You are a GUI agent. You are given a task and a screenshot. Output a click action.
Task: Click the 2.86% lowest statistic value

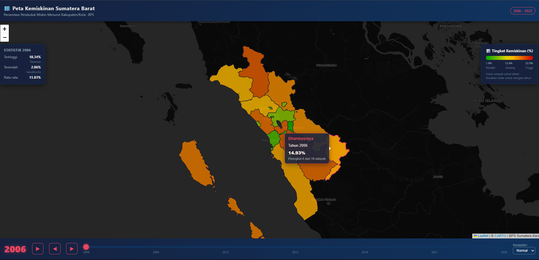36,67
